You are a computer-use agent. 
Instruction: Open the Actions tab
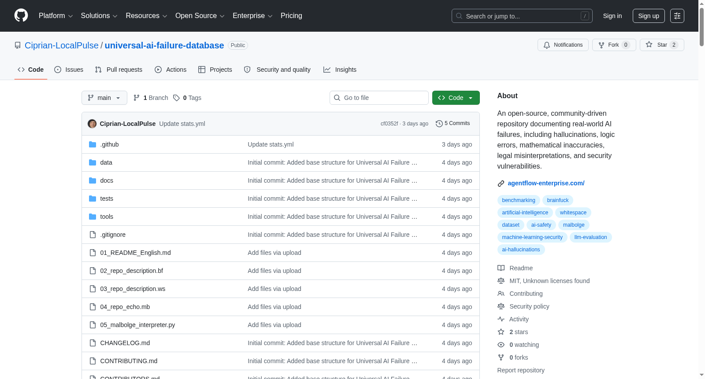(171, 70)
